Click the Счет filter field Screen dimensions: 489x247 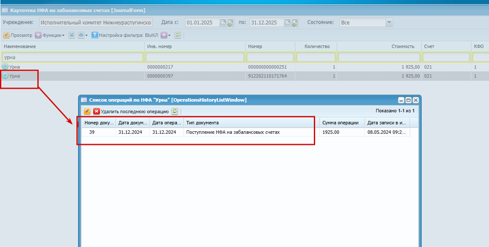point(446,57)
